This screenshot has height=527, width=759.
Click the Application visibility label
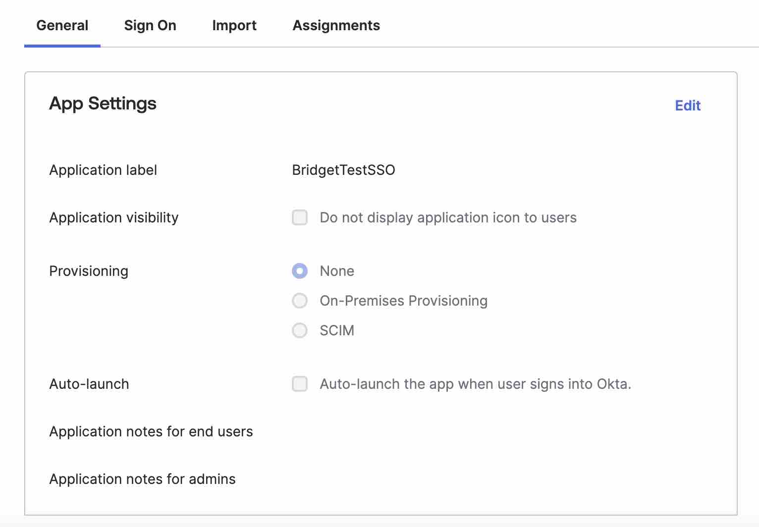pyautogui.click(x=113, y=217)
